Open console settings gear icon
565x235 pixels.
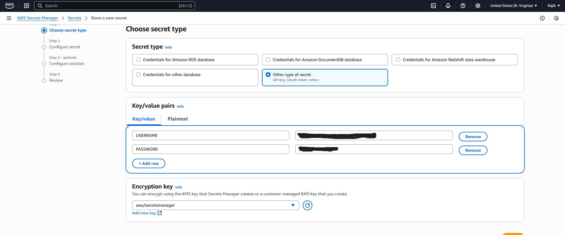pos(478,6)
